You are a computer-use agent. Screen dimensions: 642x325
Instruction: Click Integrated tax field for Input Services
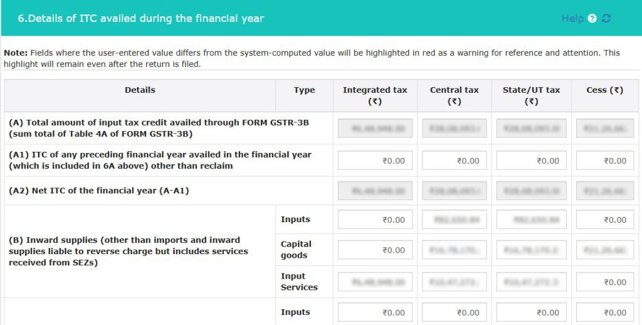tap(375, 282)
